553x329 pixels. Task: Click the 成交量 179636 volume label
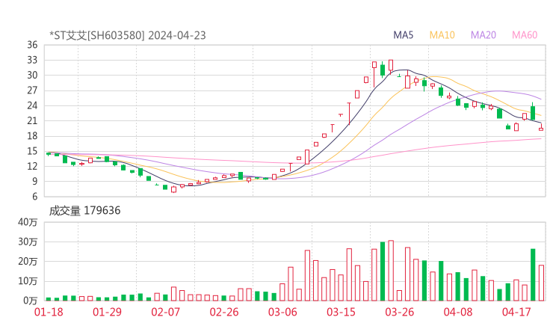click(x=84, y=210)
